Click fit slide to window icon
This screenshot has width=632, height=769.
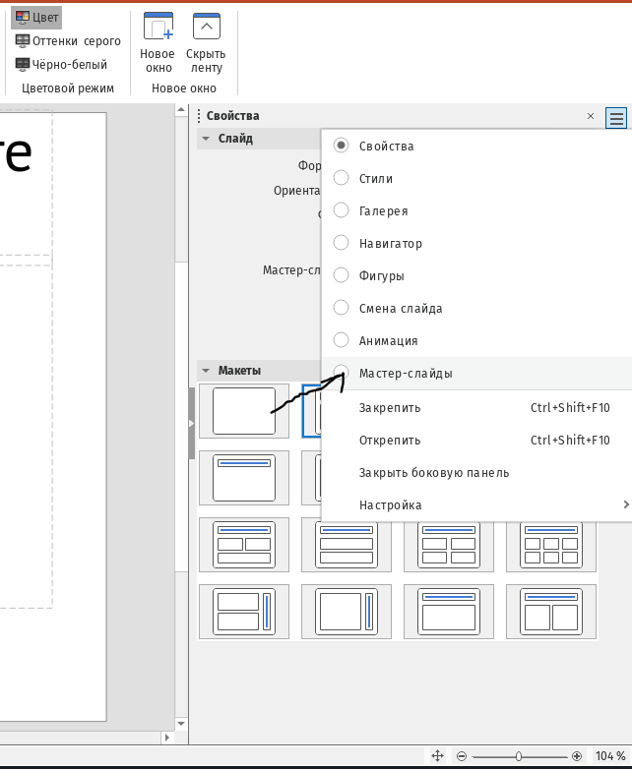click(x=437, y=756)
